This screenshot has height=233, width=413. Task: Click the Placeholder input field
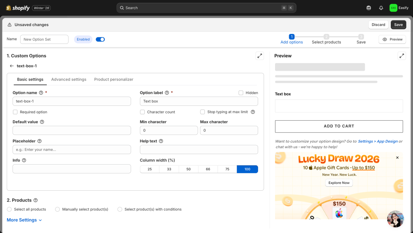coord(72,150)
